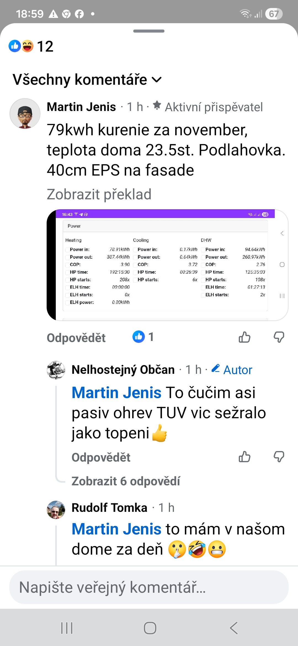Dislike Nelhostejný Občan's reply with thumbs-down
The image size is (298, 646).
click(279, 457)
